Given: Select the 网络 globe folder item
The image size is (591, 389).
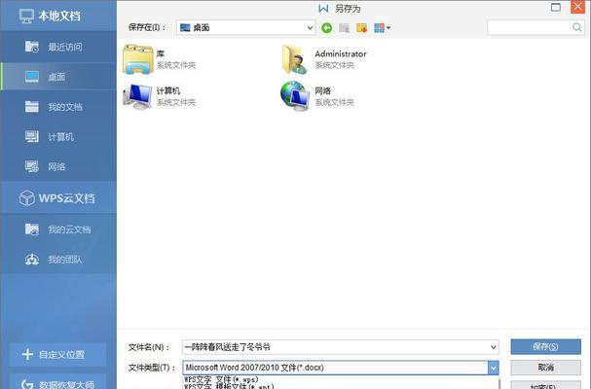Looking at the screenshot, I should coord(317,96).
